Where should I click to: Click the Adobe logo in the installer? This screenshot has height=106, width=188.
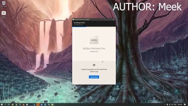(x=94, y=40)
